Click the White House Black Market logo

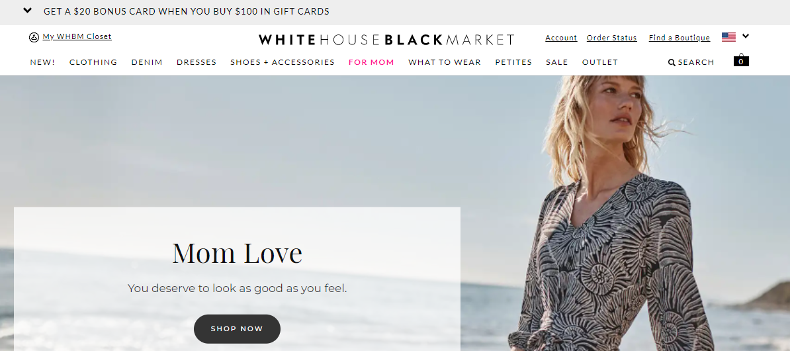pos(386,39)
